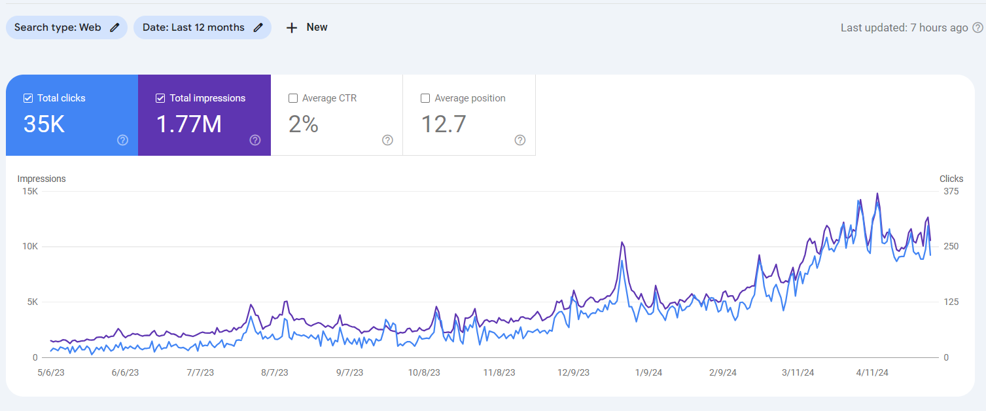This screenshot has height=411, width=986.
Task: Click the highest peak on the impressions chart
Action: (877, 194)
